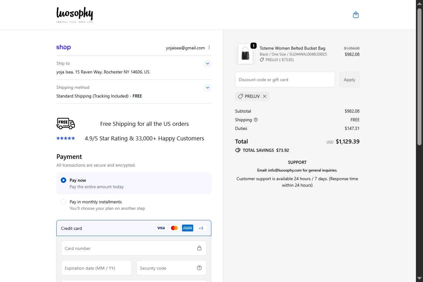423x282 pixels.
Task: Click the page scrollbar thumb
Action: [419, 77]
